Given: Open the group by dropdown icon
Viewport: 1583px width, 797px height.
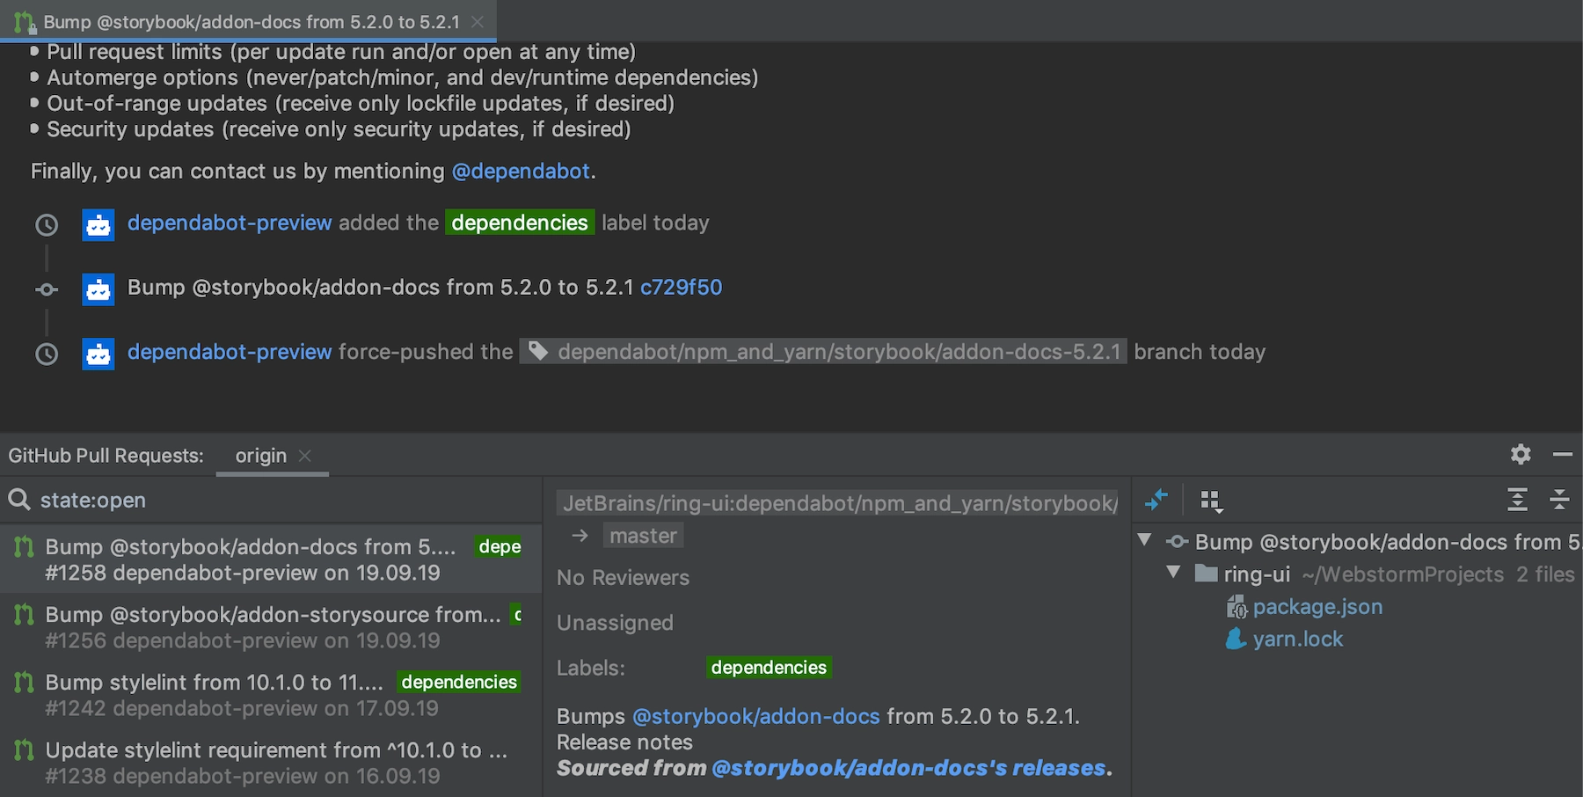Looking at the screenshot, I should [1212, 501].
